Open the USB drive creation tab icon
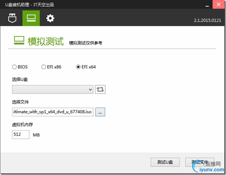The width and height of the screenshot is (226, 175). (x=12, y=18)
